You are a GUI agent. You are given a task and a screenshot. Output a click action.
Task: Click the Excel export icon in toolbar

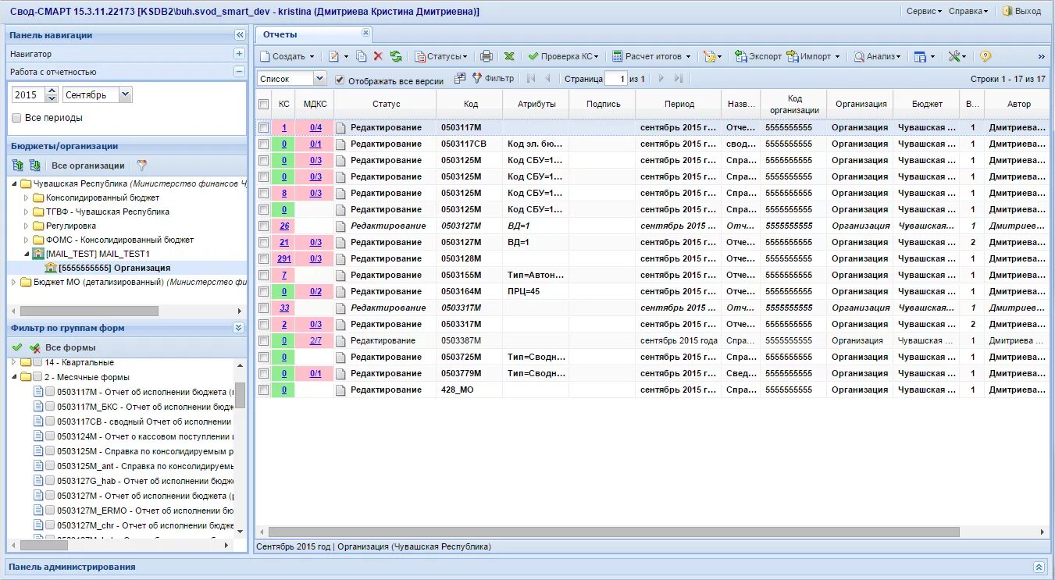pos(509,56)
